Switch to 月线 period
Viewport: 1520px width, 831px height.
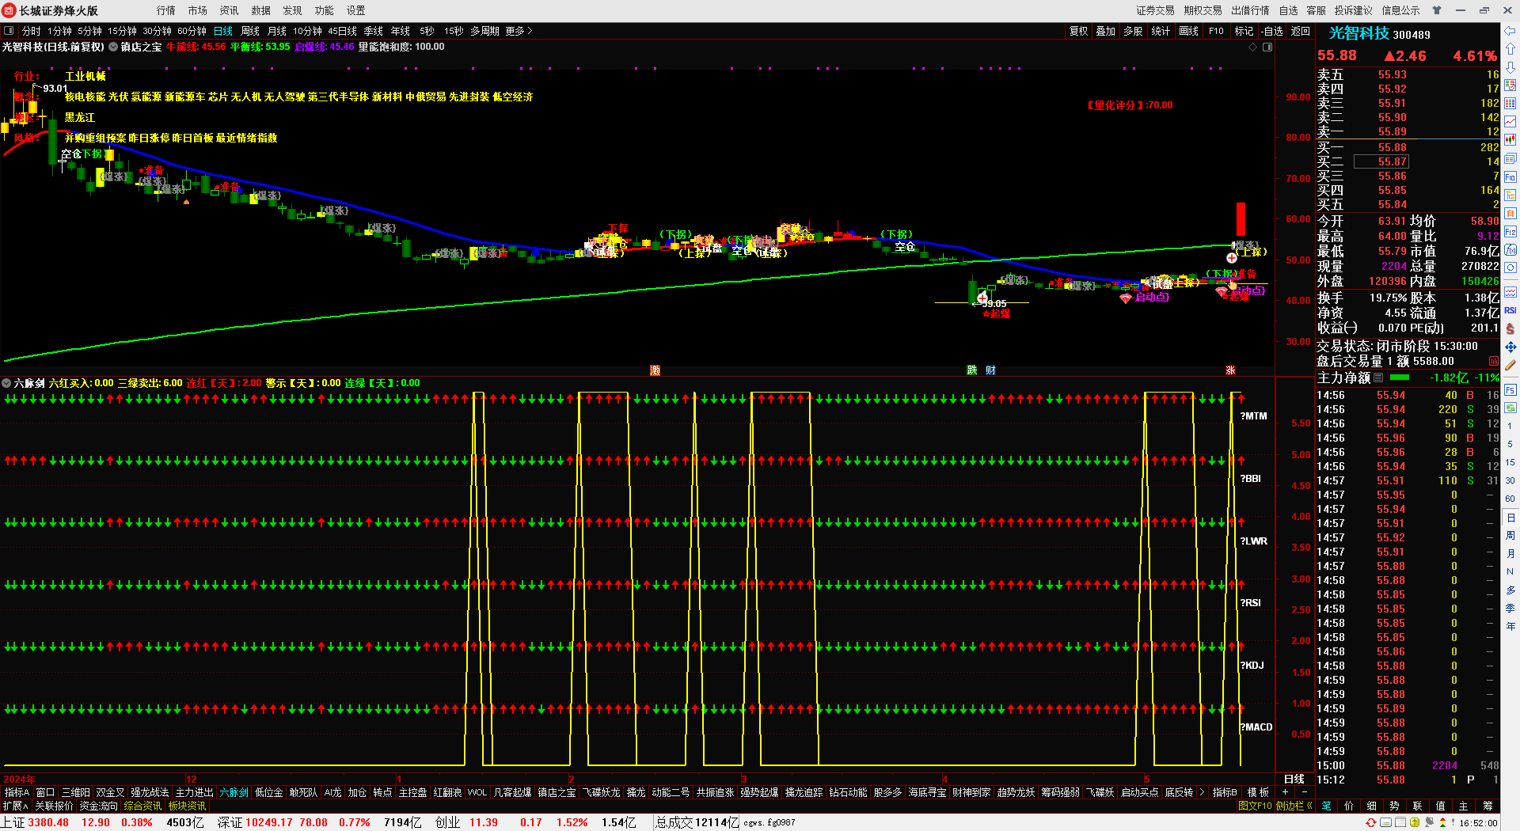pos(277,31)
